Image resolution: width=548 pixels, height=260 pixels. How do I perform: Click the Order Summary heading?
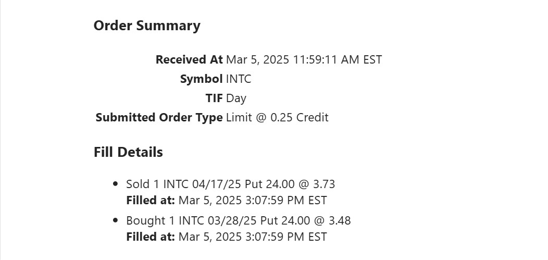pyautogui.click(x=147, y=26)
